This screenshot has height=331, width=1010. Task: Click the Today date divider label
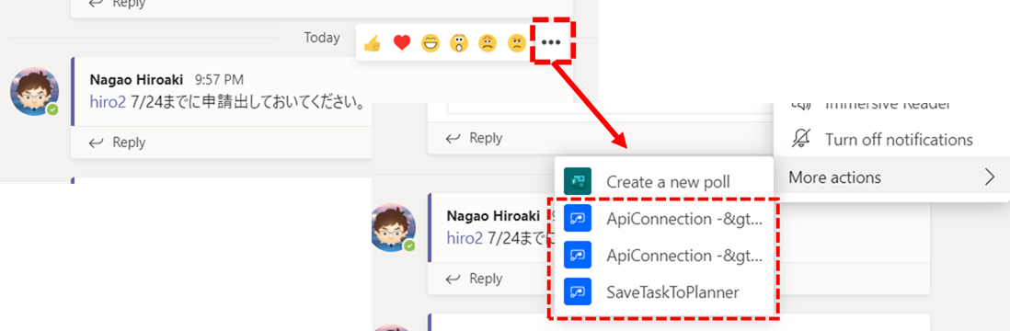click(322, 38)
